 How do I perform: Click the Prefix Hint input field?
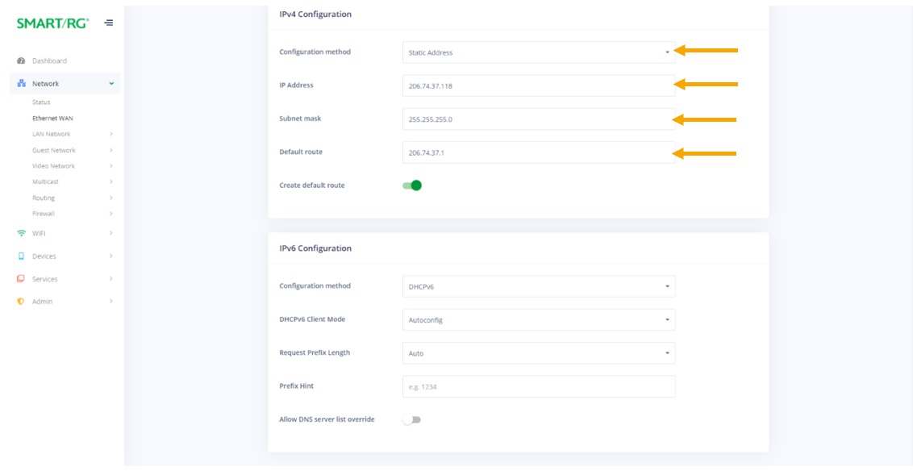tap(539, 386)
